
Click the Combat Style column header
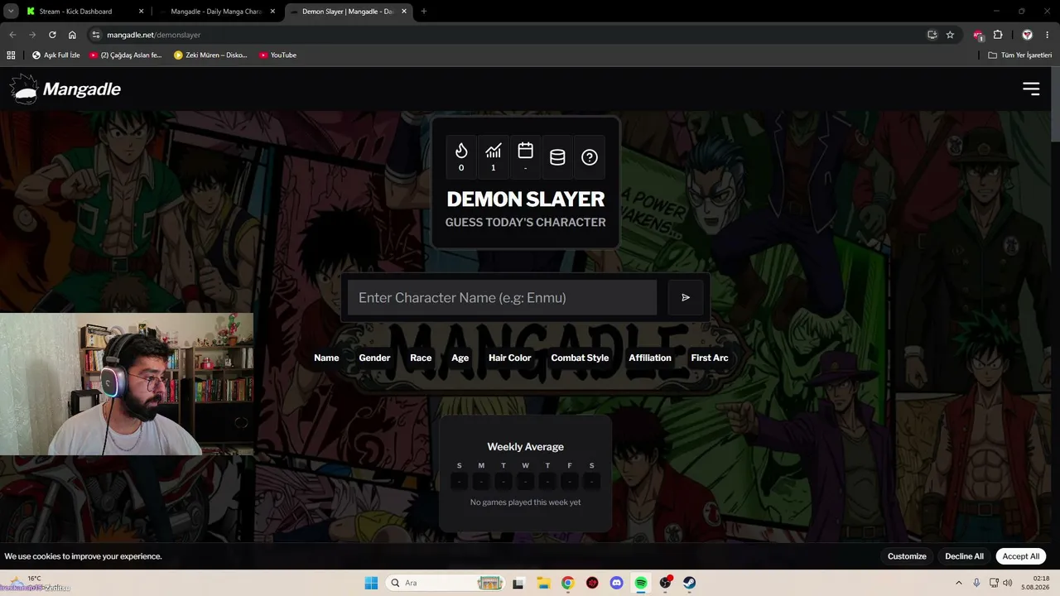pyautogui.click(x=580, y=358)
